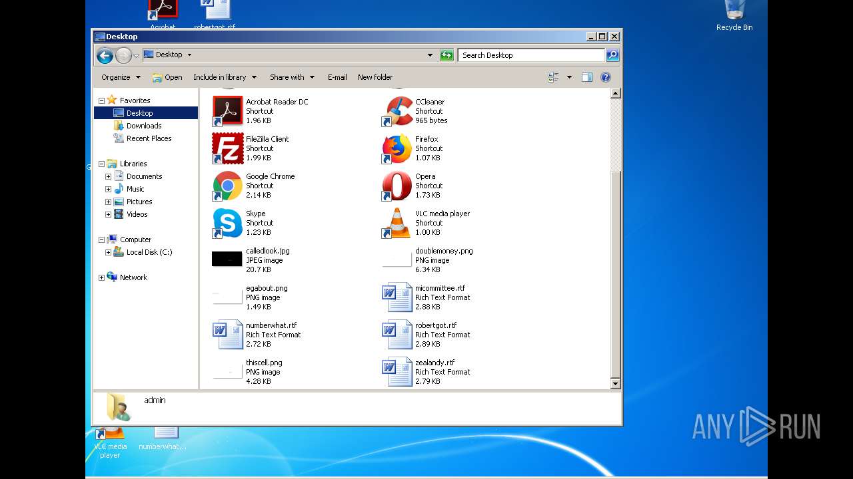Select the Skype shortcut icon
The image size is (853, 479).
tap(227, 223)
